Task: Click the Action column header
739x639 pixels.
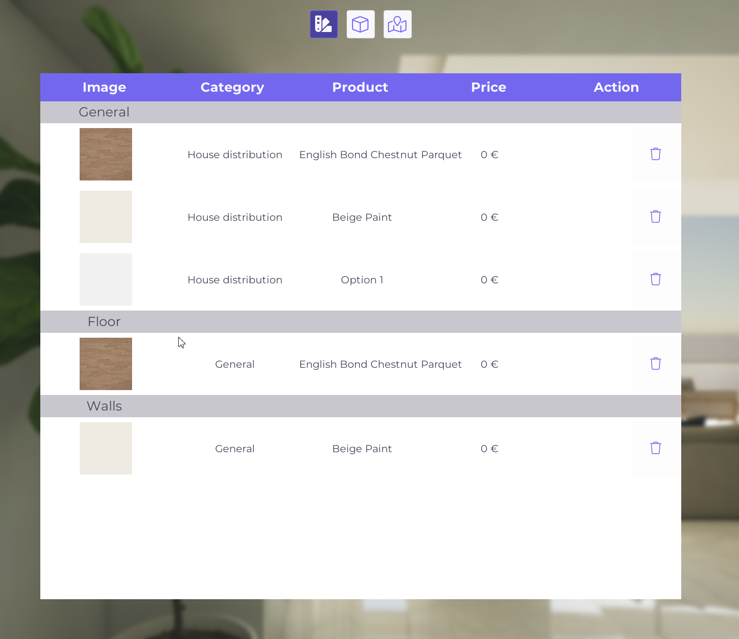Action: pyautogui.click(x=616, y=87)
